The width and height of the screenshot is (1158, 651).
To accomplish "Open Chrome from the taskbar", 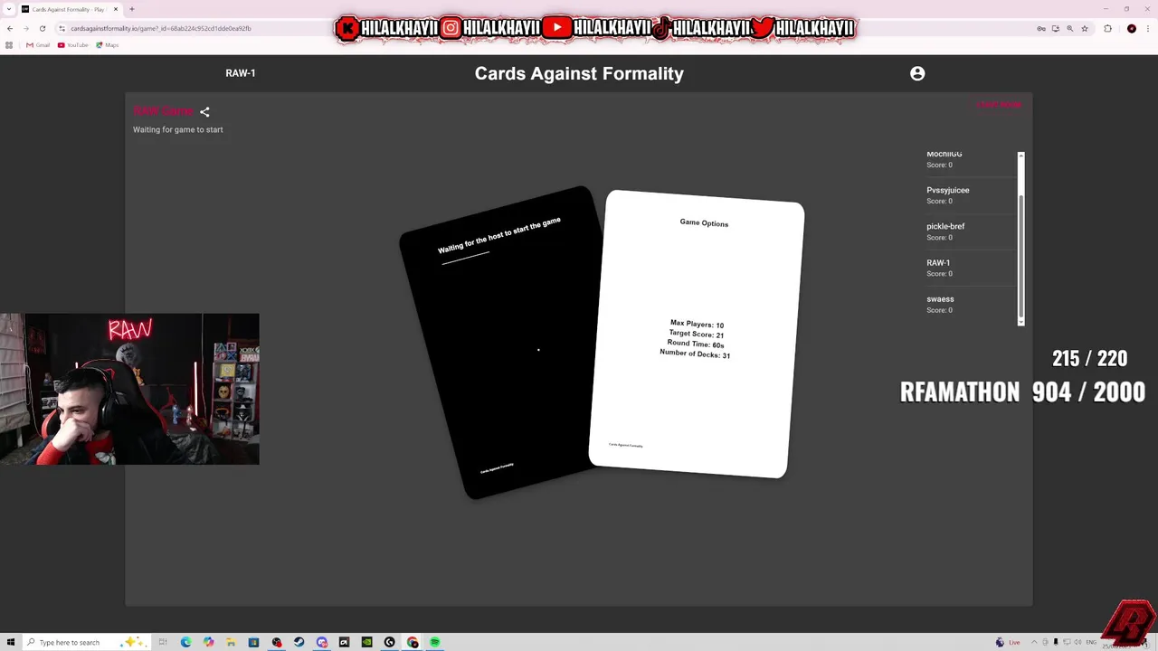I will point(413,642).
